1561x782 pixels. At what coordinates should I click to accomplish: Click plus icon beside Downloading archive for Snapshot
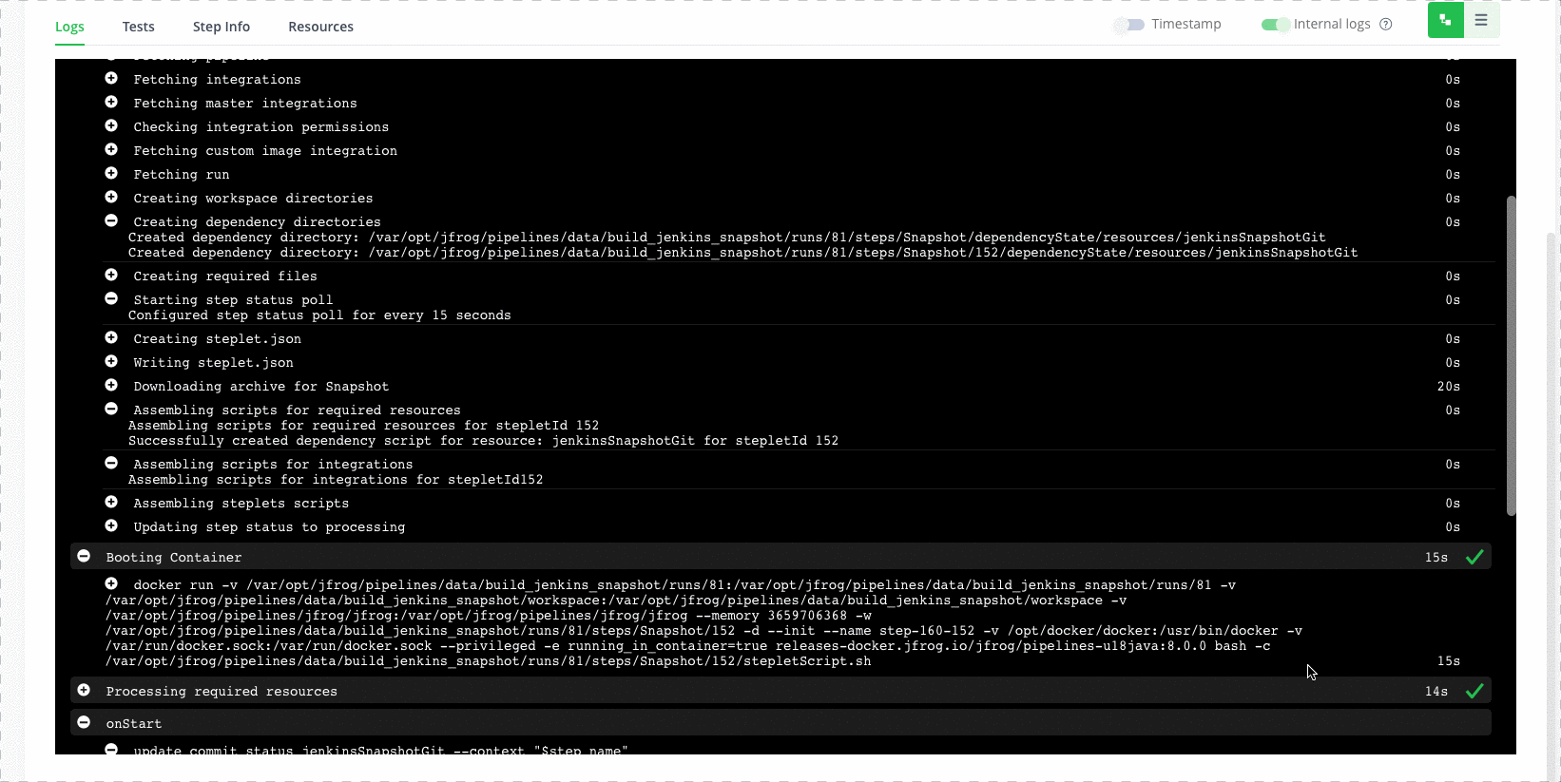(x=111, y=386)
